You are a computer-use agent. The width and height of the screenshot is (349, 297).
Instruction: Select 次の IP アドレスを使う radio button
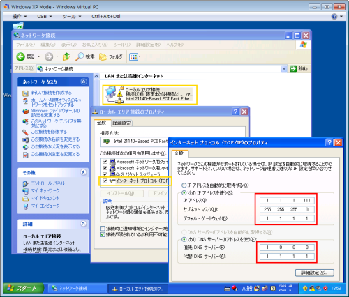click(x=184, y=193)
